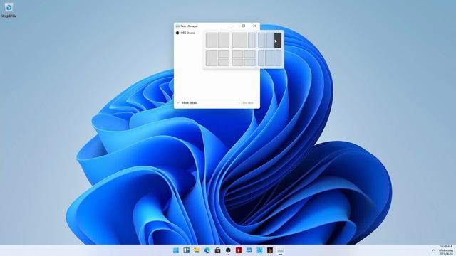Snap to the wide left zone of the wide-narrow layout
456x256 pixels.
(239, 40)
